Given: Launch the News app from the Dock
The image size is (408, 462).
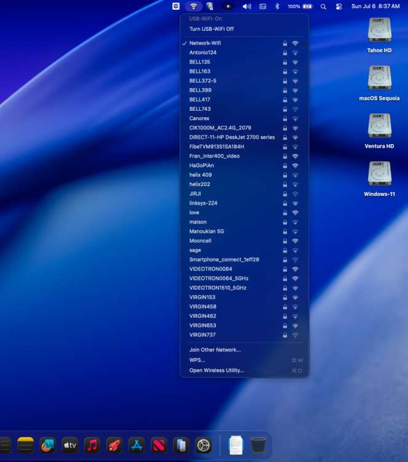Looking at the screenshot, I should point(159,445).
